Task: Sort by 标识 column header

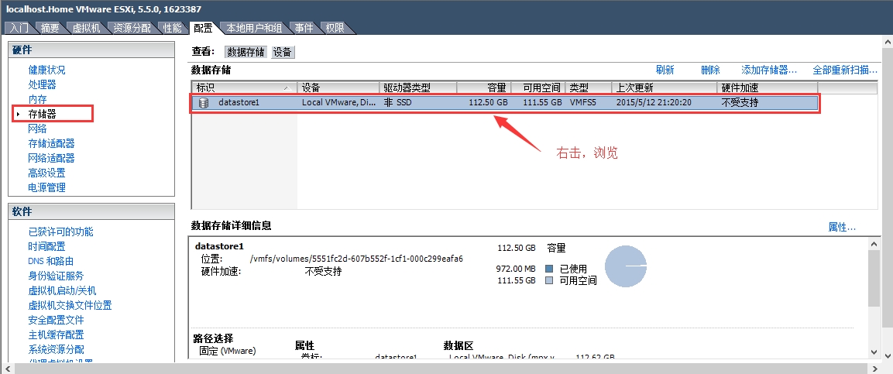Action: (244, 87)
